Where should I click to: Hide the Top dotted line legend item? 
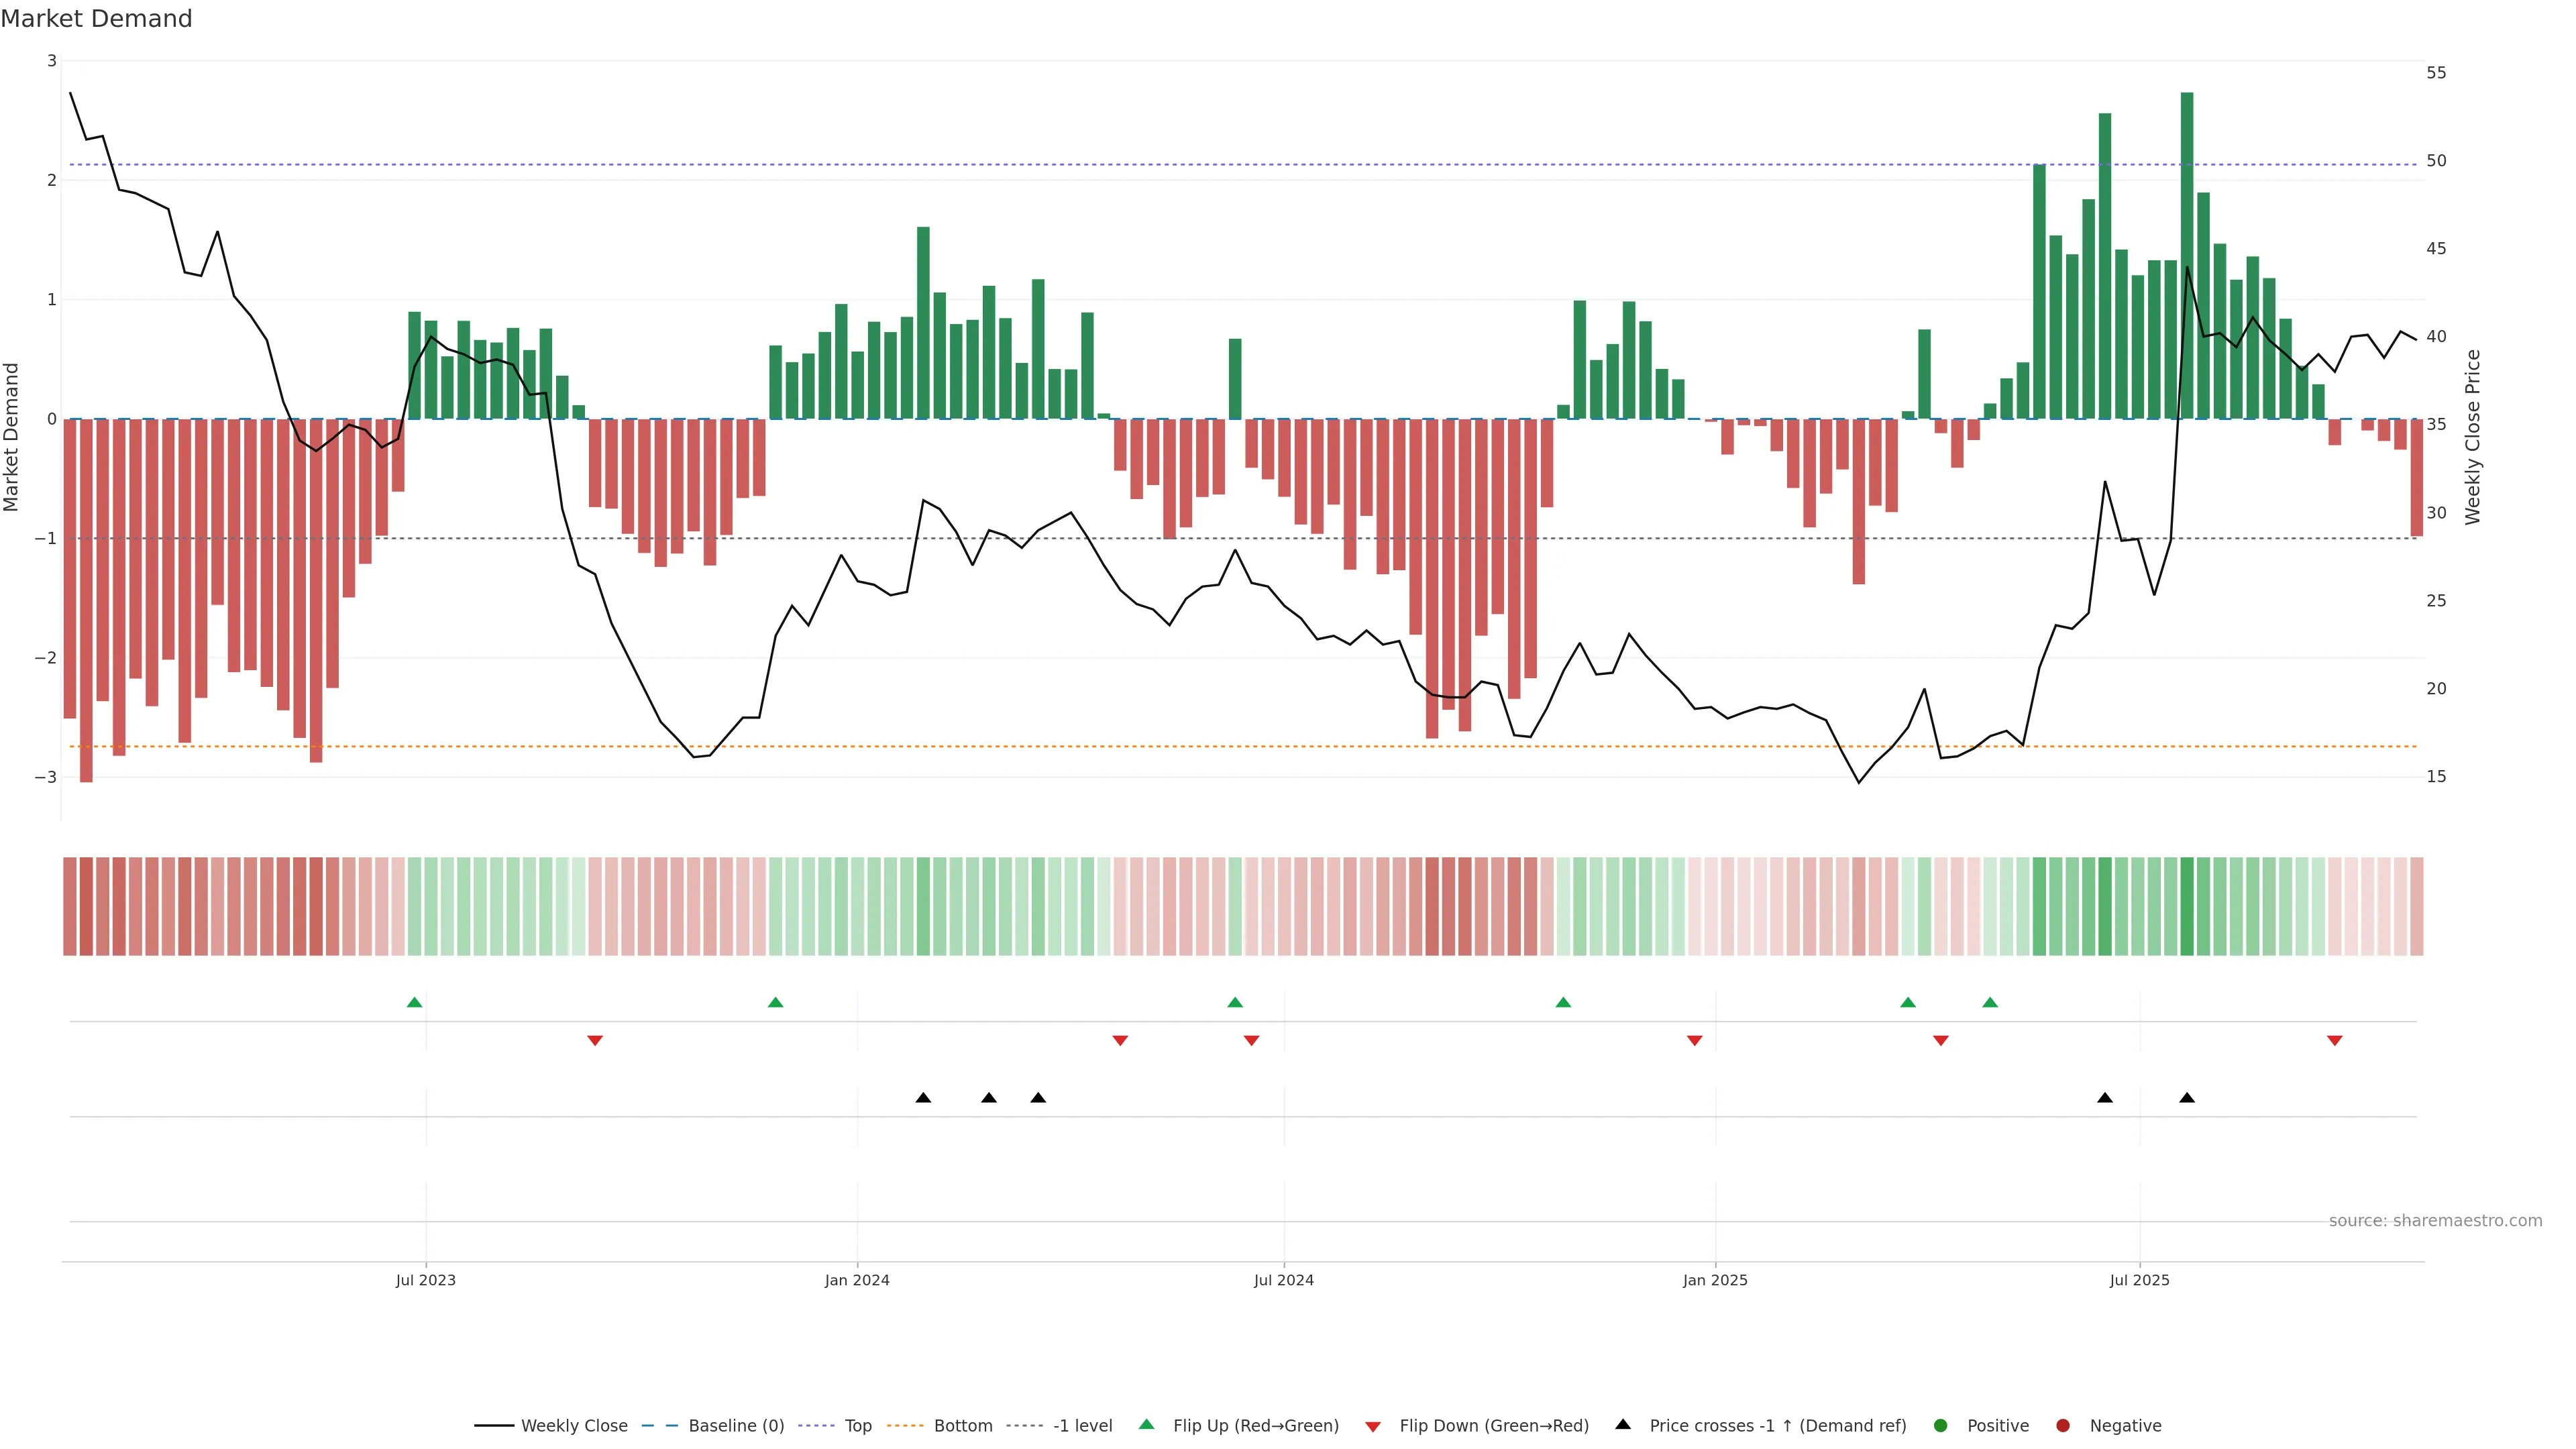(x=857, y=1426)
